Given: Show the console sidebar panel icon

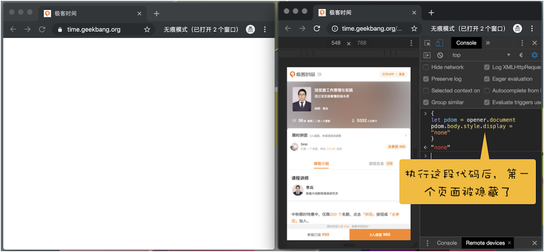Looking at the screenshot, I should (x=428, y=55).
